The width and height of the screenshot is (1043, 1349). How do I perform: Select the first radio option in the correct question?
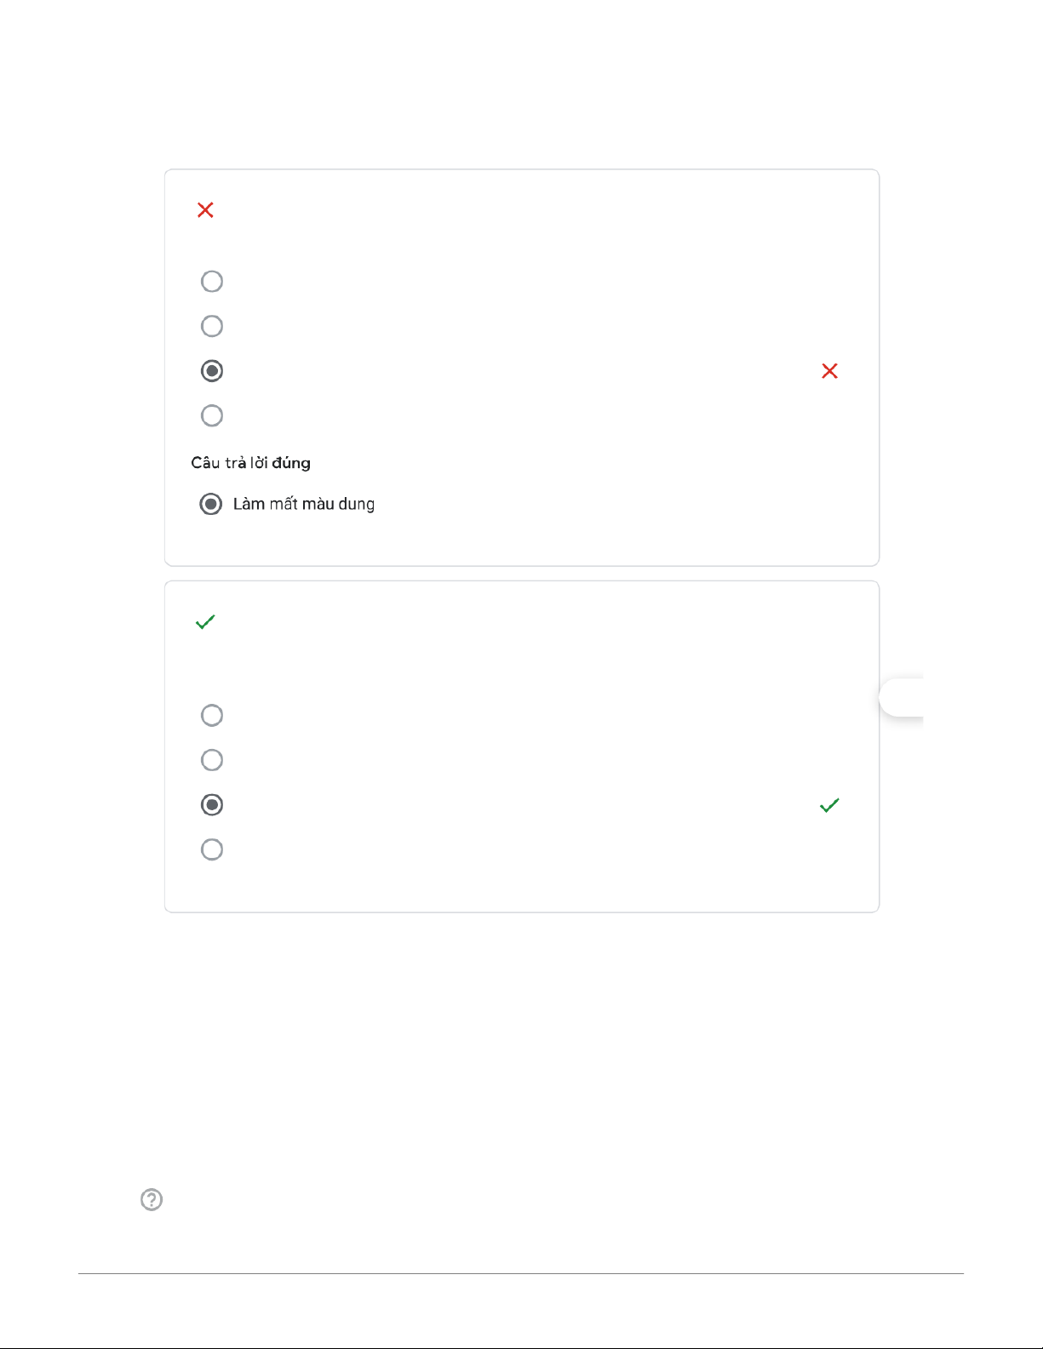[x=212, y=715]
